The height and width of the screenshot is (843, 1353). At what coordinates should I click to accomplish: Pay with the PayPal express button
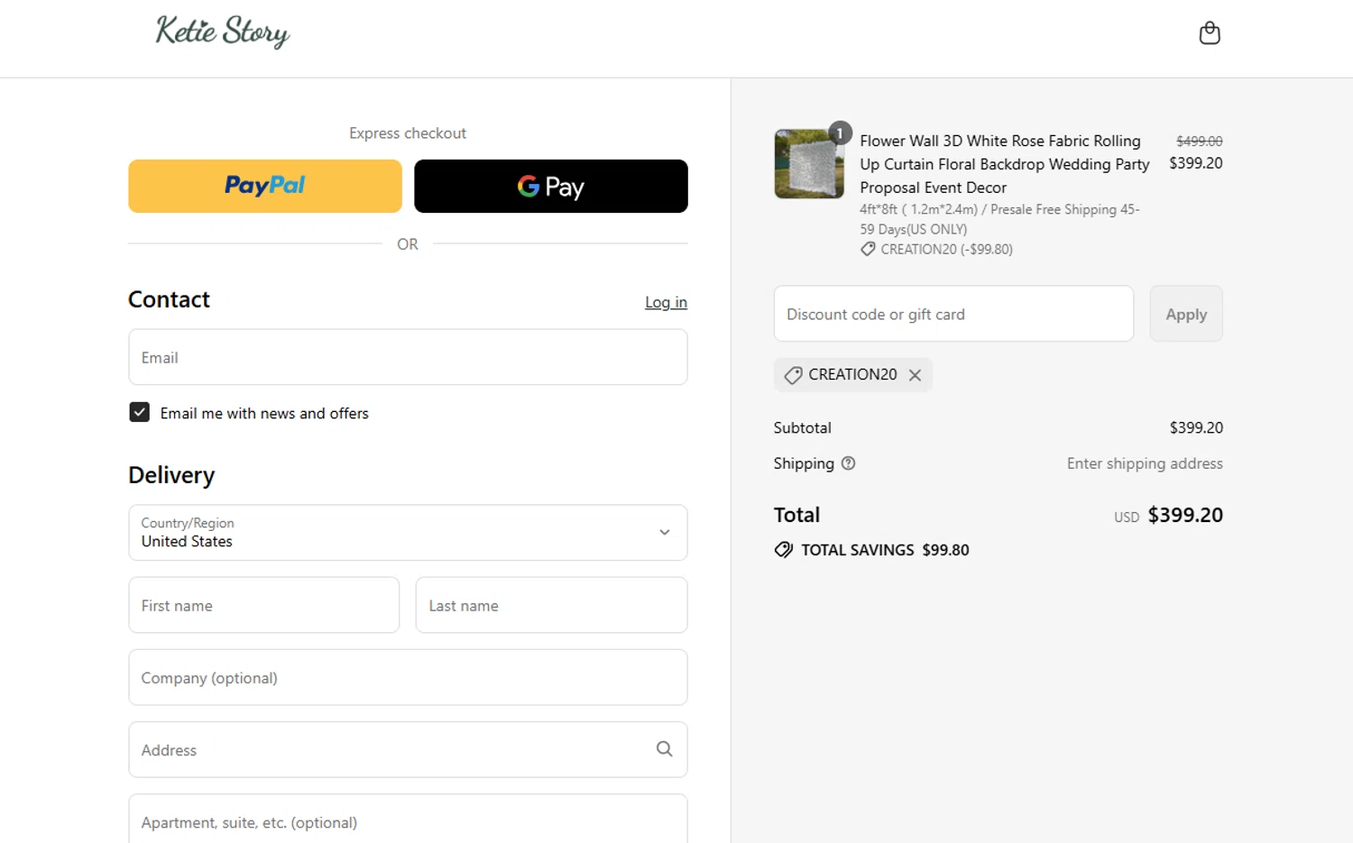[x=265, y=186]
